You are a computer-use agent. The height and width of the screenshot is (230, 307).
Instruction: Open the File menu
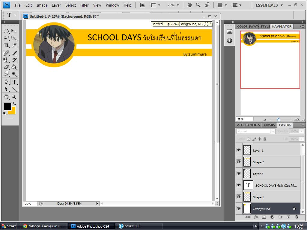point(18,5)
